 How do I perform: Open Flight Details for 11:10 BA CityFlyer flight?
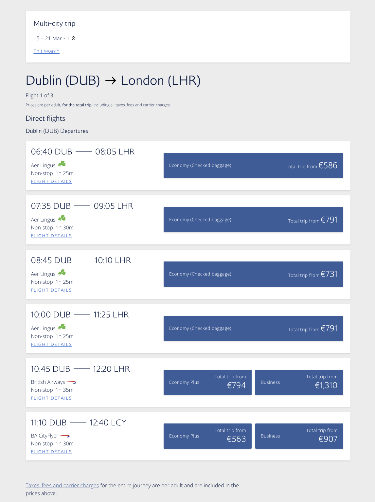[x=51, y=452]
